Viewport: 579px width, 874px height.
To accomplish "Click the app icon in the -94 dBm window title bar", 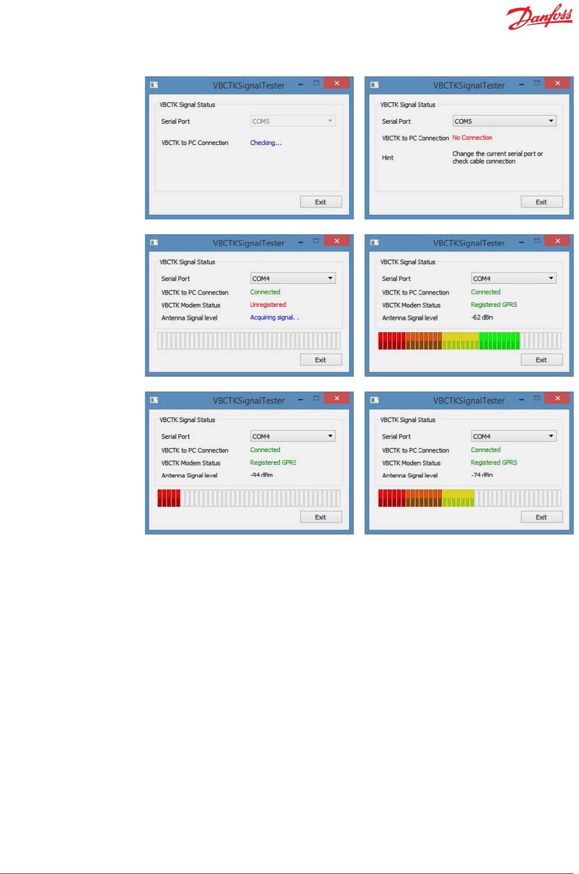I will [x=154, y=400].
